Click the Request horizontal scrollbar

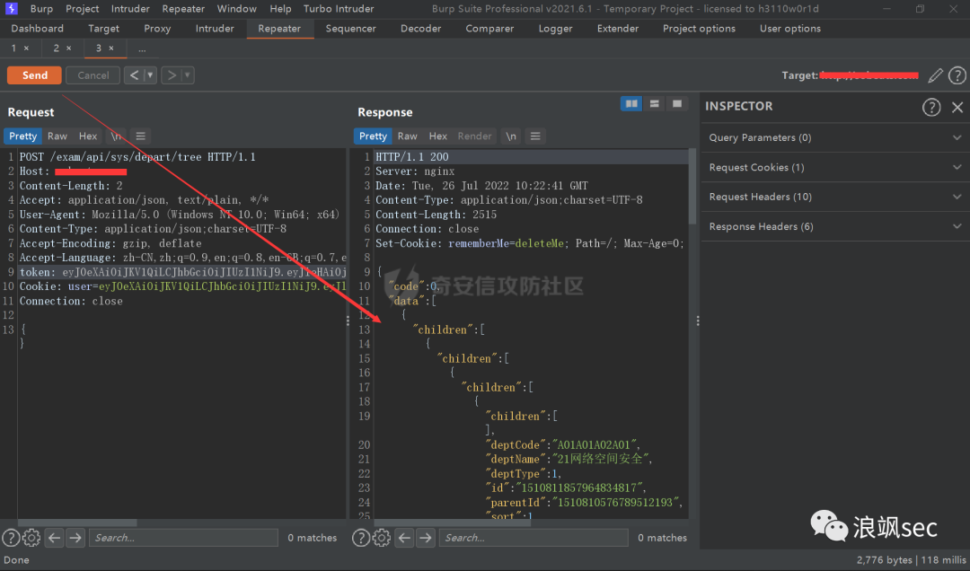(77, 523)
